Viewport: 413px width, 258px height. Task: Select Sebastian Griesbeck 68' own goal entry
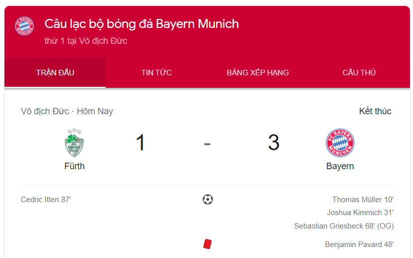tap(344, 226)
